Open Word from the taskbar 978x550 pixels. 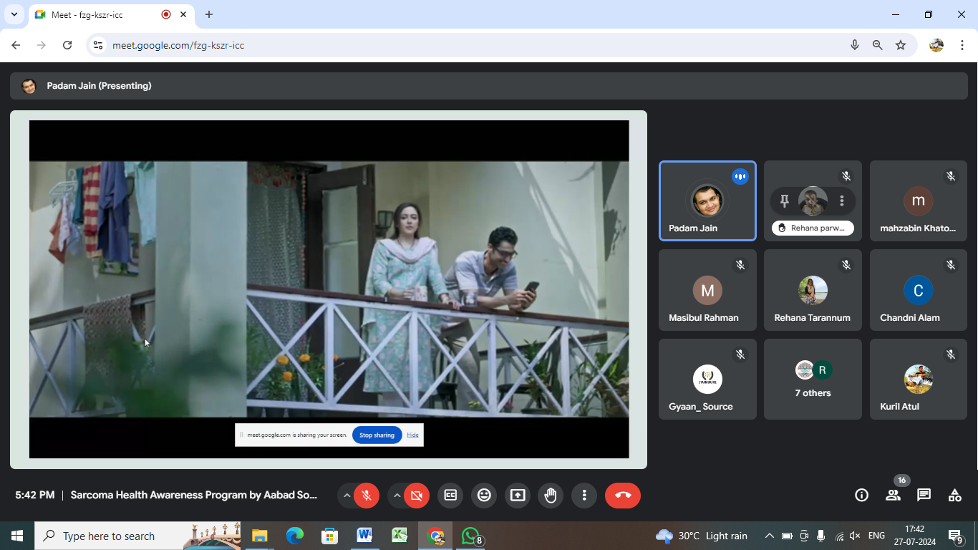pyautogui.click(x=364, y=536)
